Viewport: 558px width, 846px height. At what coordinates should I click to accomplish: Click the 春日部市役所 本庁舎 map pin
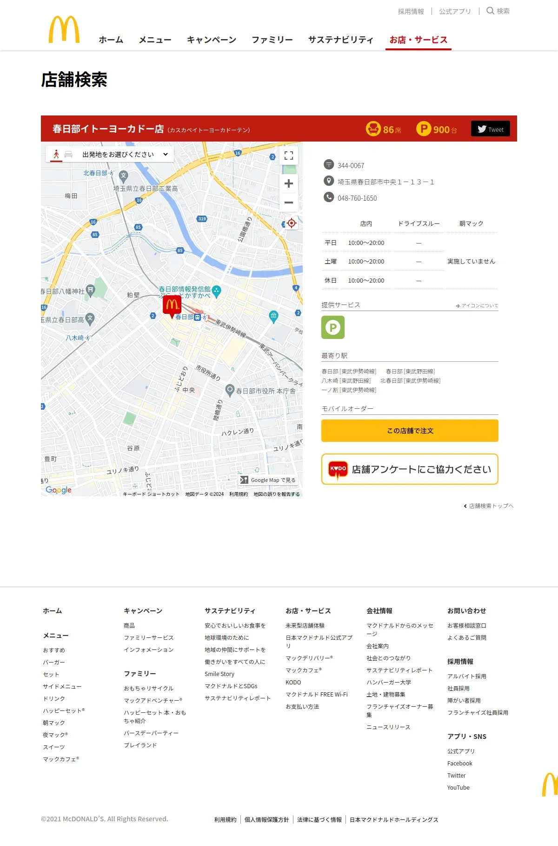coord(230,390)
